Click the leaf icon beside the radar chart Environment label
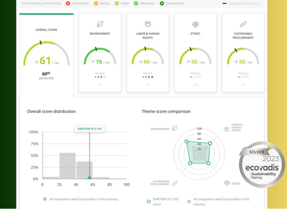Viewport: 287px width, 209px height. pos(175,128)
